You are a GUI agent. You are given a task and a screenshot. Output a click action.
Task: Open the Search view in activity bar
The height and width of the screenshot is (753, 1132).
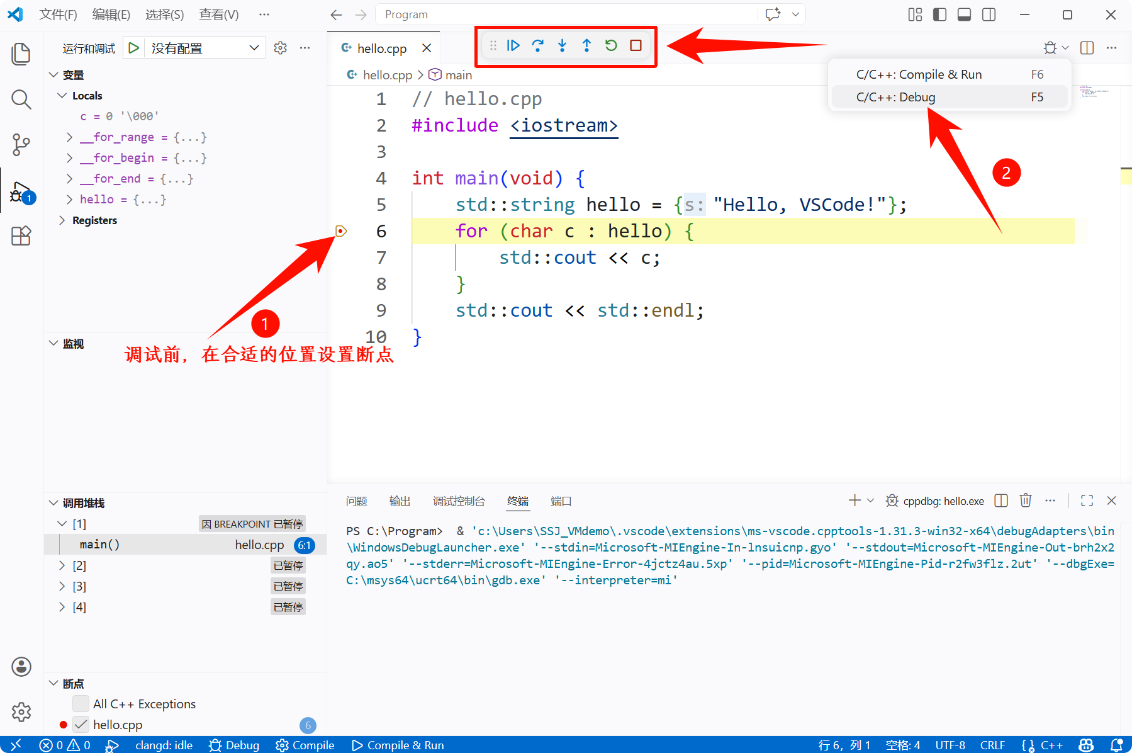21,99
